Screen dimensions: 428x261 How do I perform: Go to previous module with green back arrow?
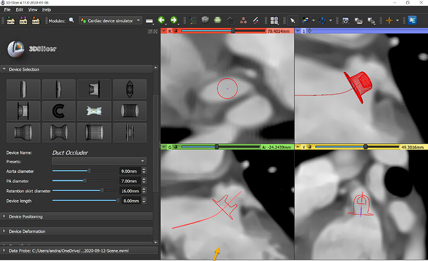tap(161, 21)
